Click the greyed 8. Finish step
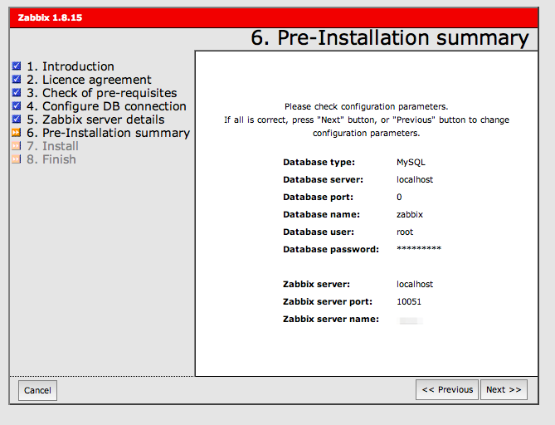The image size is (555, 425). click(51, 159)
